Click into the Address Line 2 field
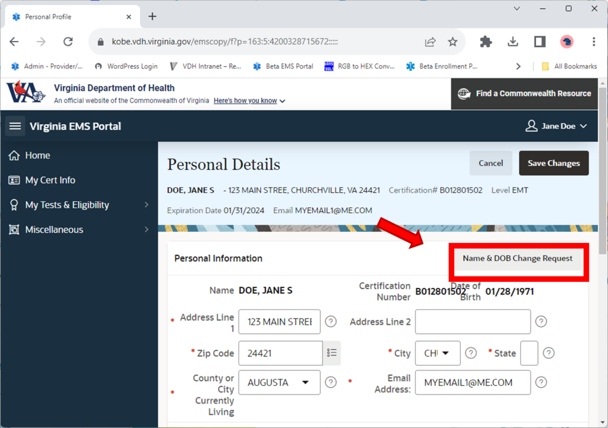Screen dimensions: 608x428 (x=472, y=322)
